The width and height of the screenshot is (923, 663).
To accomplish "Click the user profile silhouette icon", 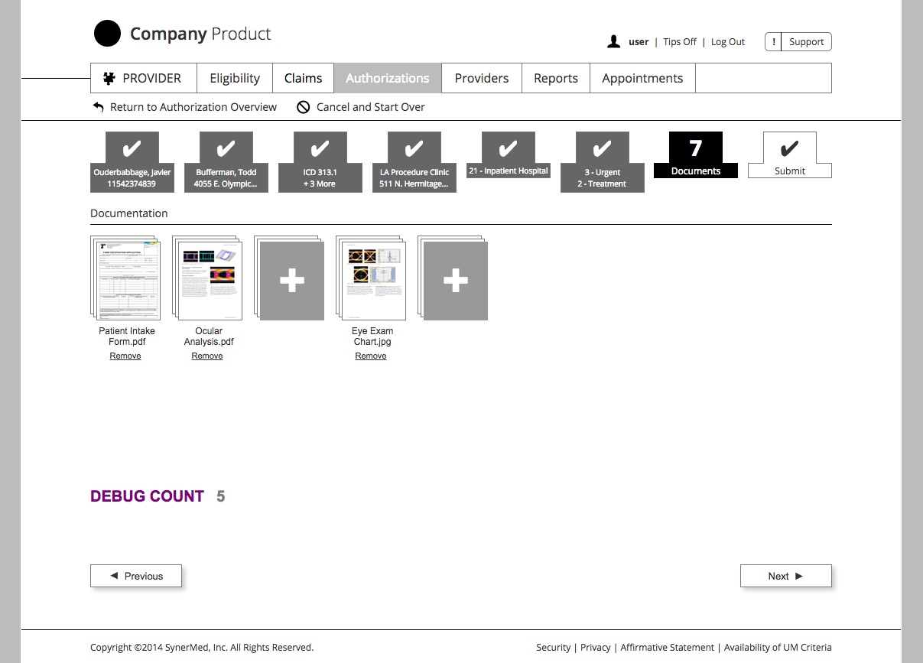I will [x=613, y=42].
